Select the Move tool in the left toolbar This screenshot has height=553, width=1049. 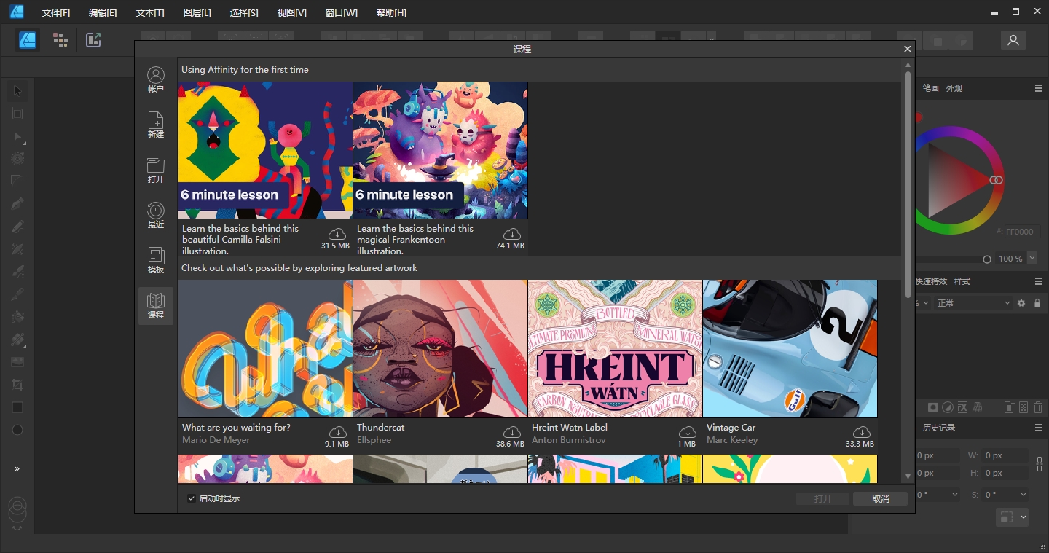coord(17,90)
